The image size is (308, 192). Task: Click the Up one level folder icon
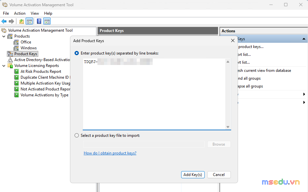point(22,21)
